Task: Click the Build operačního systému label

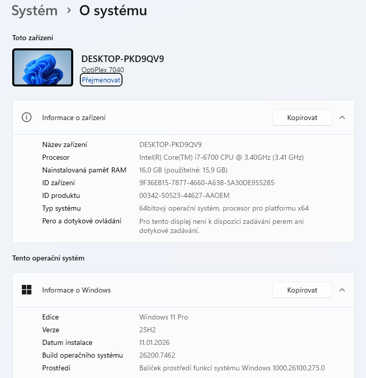Action: tap(82, 355)
